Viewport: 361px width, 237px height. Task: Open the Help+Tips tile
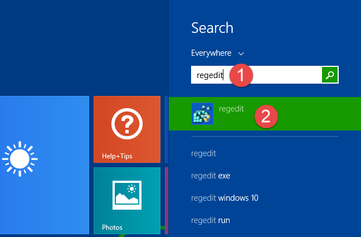pos(127,129)
